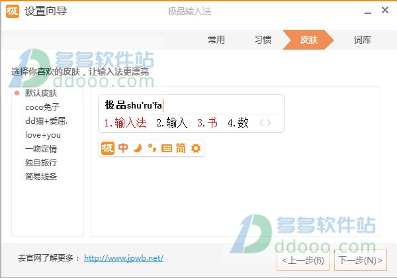The width and height of the screenshot is (397, 278).
Task: Click the previous candidate page arrow
Action: 262,123
